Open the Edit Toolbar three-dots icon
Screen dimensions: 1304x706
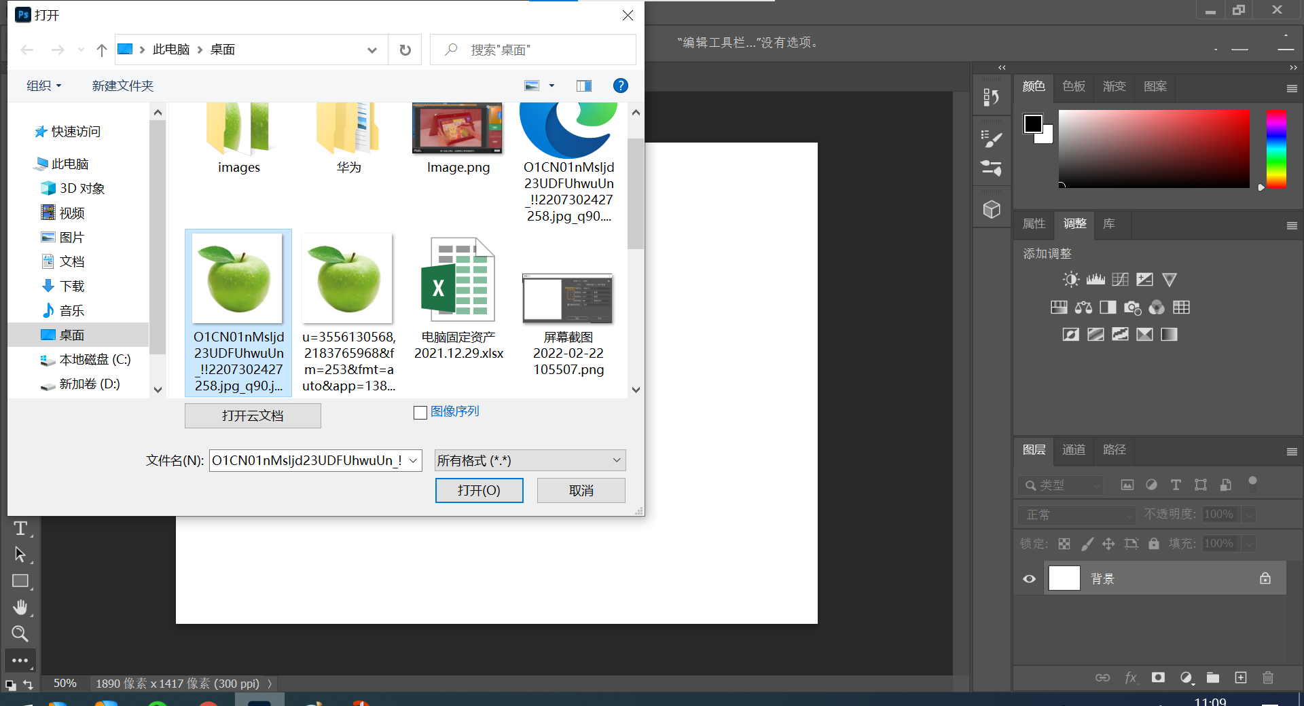(x=20, y=661)
